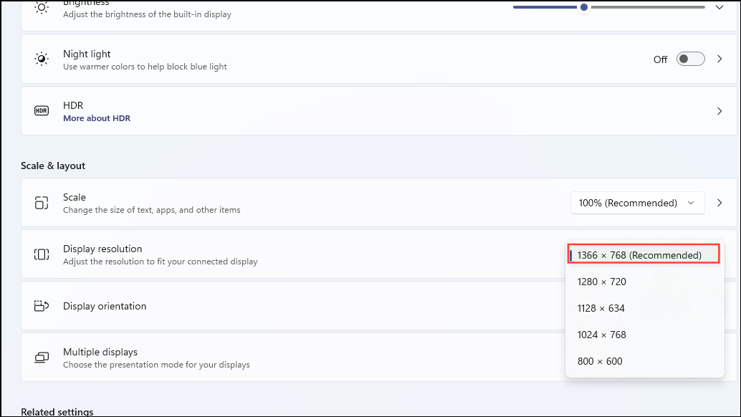Click the Display orientation icon
The image size is (741, 417).
(41, 305)
